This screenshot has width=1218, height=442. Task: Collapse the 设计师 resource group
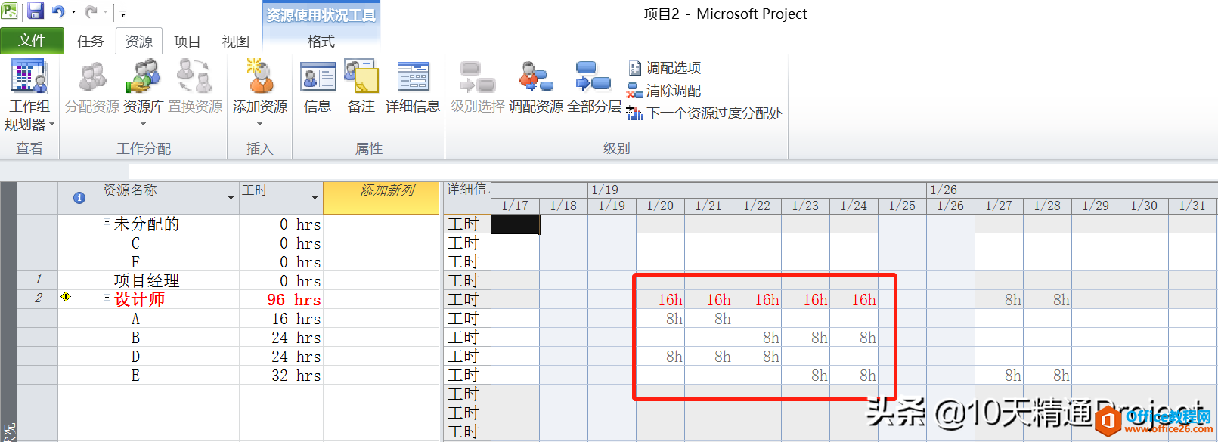coord(107,298)
